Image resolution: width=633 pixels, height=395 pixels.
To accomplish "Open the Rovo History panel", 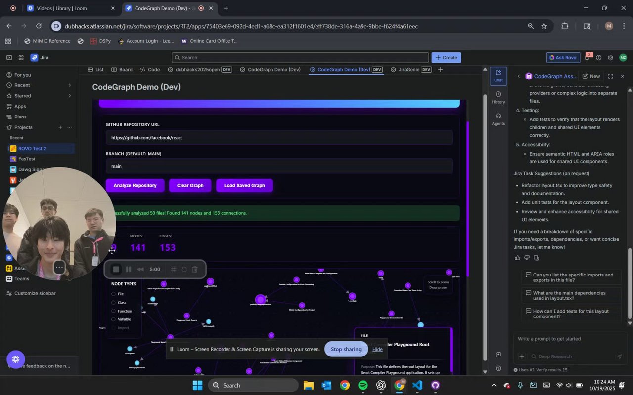I will [x=498, y=97].
